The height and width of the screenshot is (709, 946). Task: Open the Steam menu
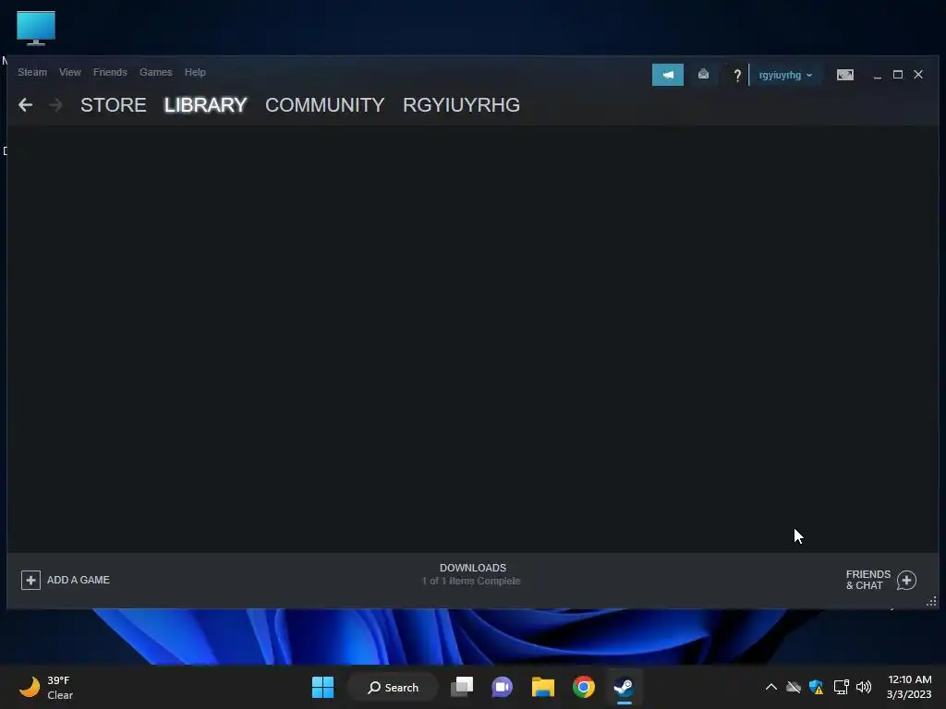(x=32, y=72)
